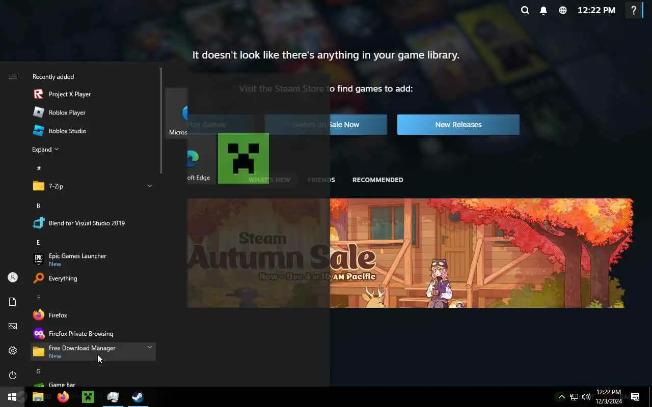This screenshot has width=652, height=407.
Task: Launch Project X Player
Action: (x=94, y=94)
